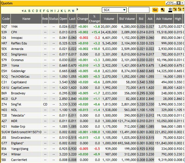Image resolution: width=185 pixels, height=163 pixels.
Task: Filter stocks by letter N
Action: coord(73,11)
